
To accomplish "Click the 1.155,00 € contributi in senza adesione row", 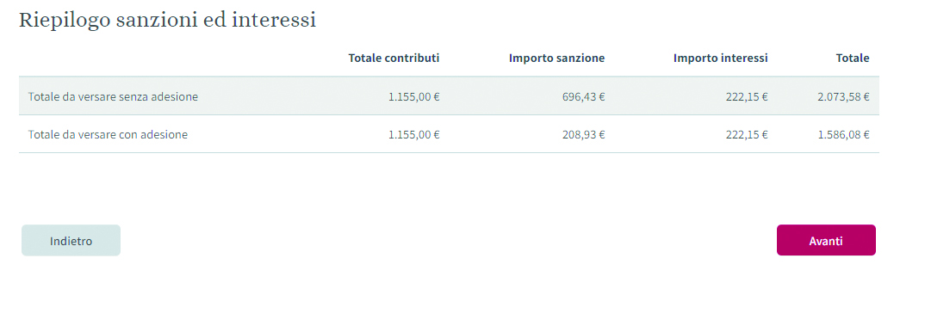I will (x=414, y=96).
